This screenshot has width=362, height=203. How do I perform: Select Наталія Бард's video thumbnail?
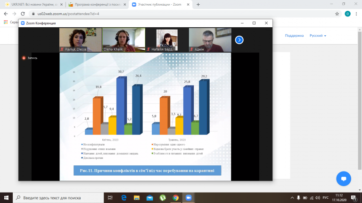(167, 40)
